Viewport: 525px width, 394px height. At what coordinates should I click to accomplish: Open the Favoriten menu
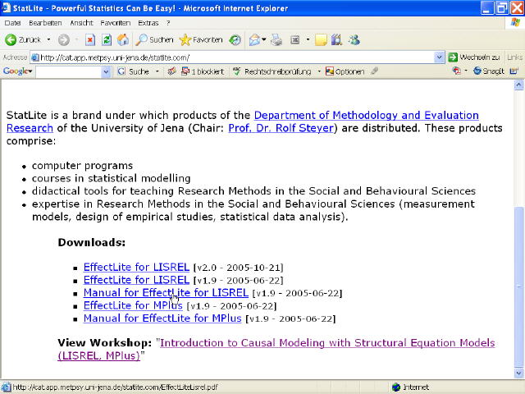pos(116,22)
